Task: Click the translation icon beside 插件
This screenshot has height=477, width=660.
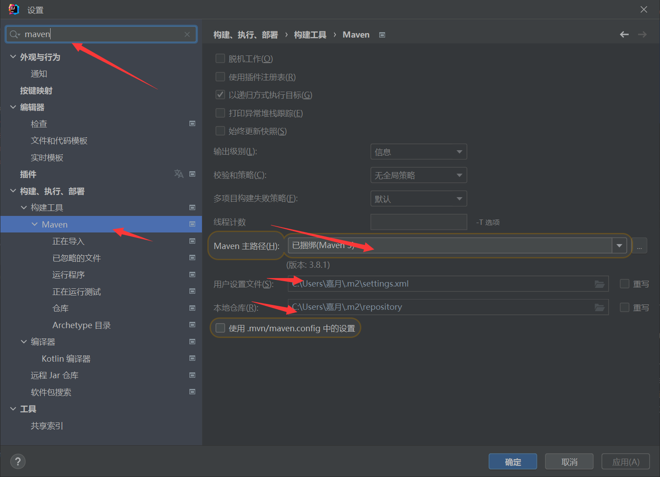Action: click(179, 174)
